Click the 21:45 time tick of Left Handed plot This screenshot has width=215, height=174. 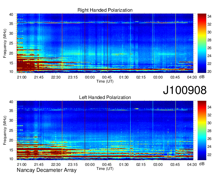click(x=39, y=165)
